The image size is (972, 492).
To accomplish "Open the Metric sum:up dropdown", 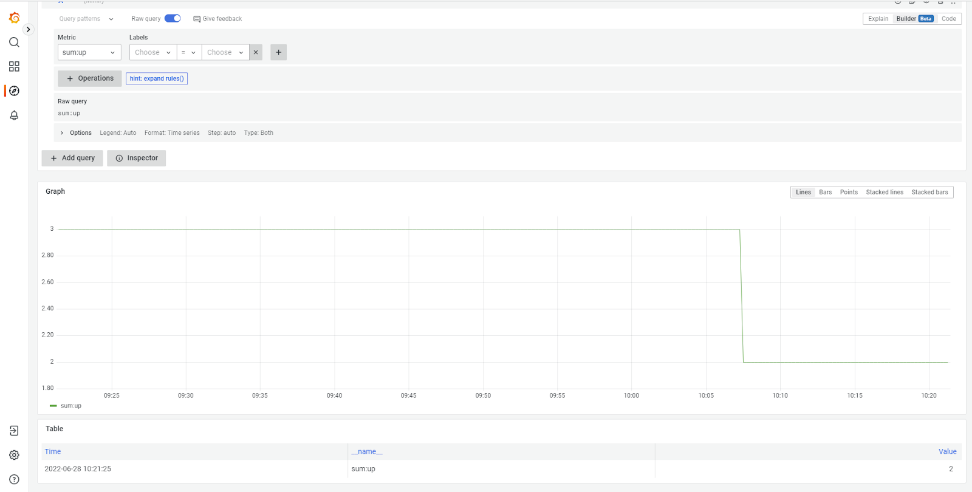I will pos(89,52).
